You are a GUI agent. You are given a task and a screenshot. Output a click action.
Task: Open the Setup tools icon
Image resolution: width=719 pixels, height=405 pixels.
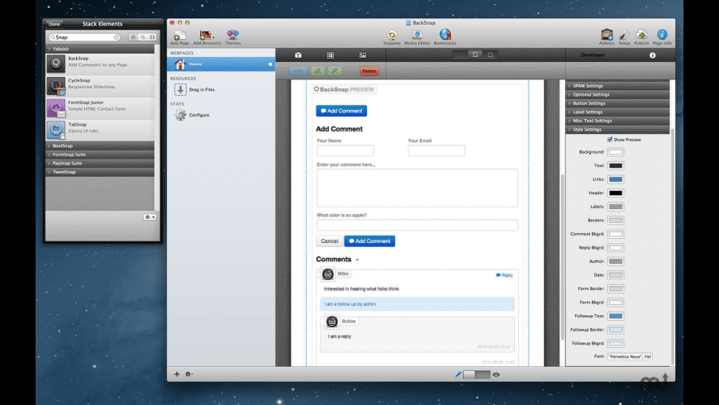[x=624, y=35]
